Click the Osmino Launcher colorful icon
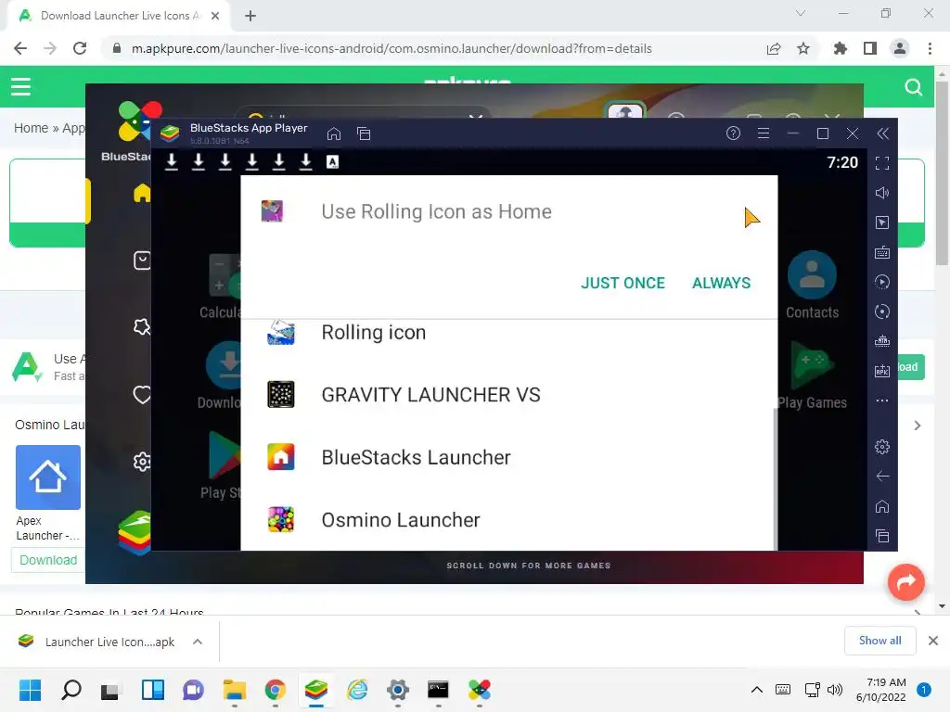Viewport: 950px width, 712px height. [281, 519]
